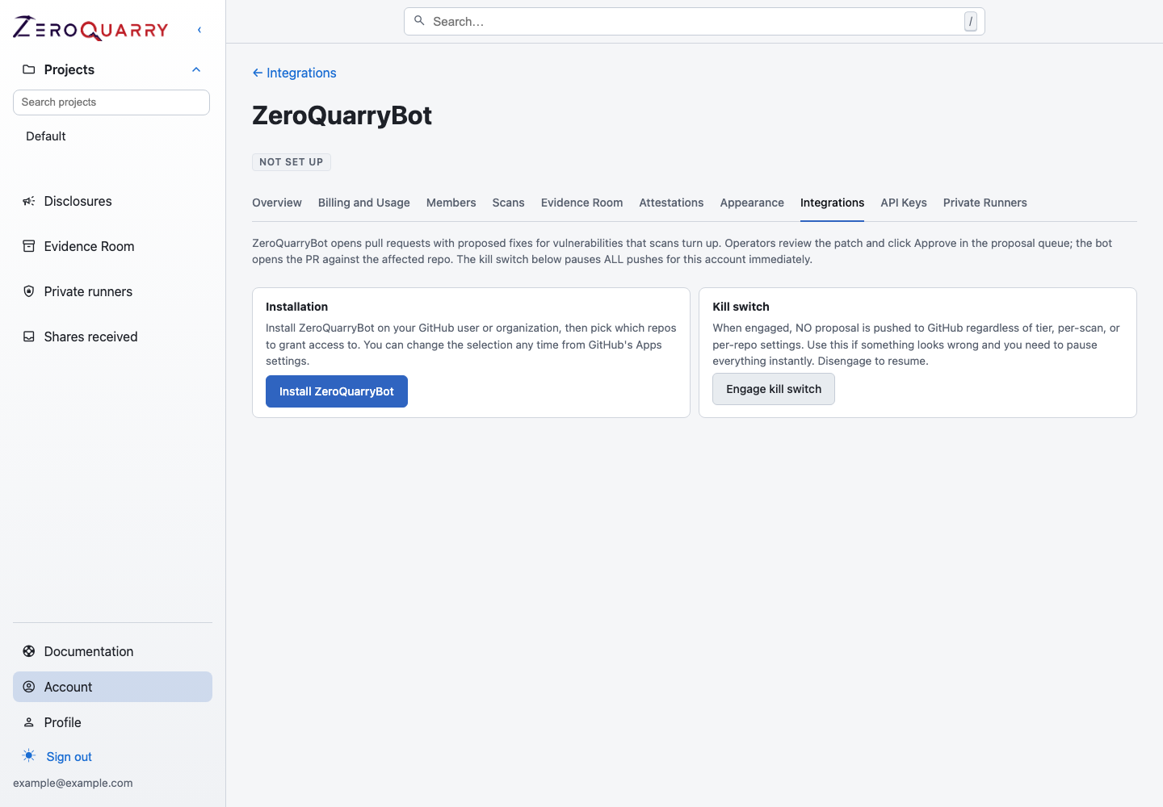Click the ZeroQuarryBot page heading
This screenshot has width=1163, height=807.
(x=342, y=115)
